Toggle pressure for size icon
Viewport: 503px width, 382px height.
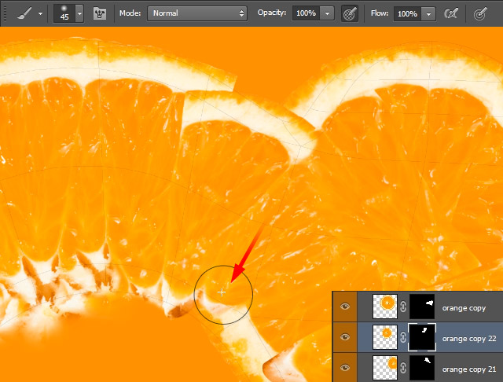(x=480, y=13)
